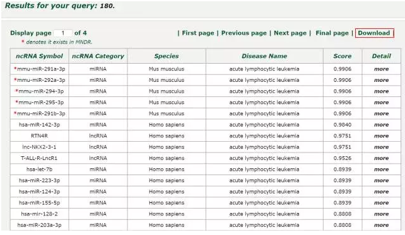
Task: Go to First page
Action: (x=198, y=33)
